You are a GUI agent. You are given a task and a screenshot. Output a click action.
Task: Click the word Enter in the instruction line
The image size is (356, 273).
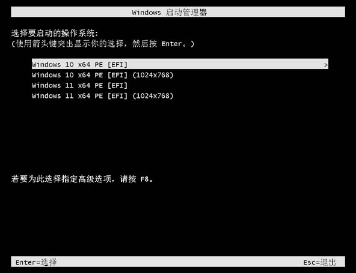171,44
